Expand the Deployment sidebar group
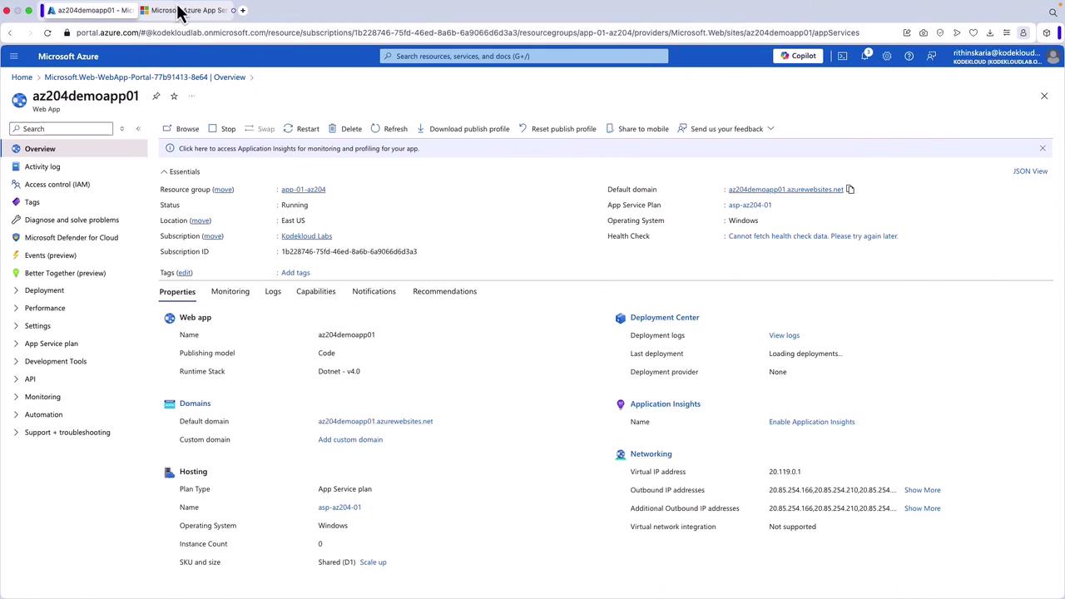 tap(44, 290)
